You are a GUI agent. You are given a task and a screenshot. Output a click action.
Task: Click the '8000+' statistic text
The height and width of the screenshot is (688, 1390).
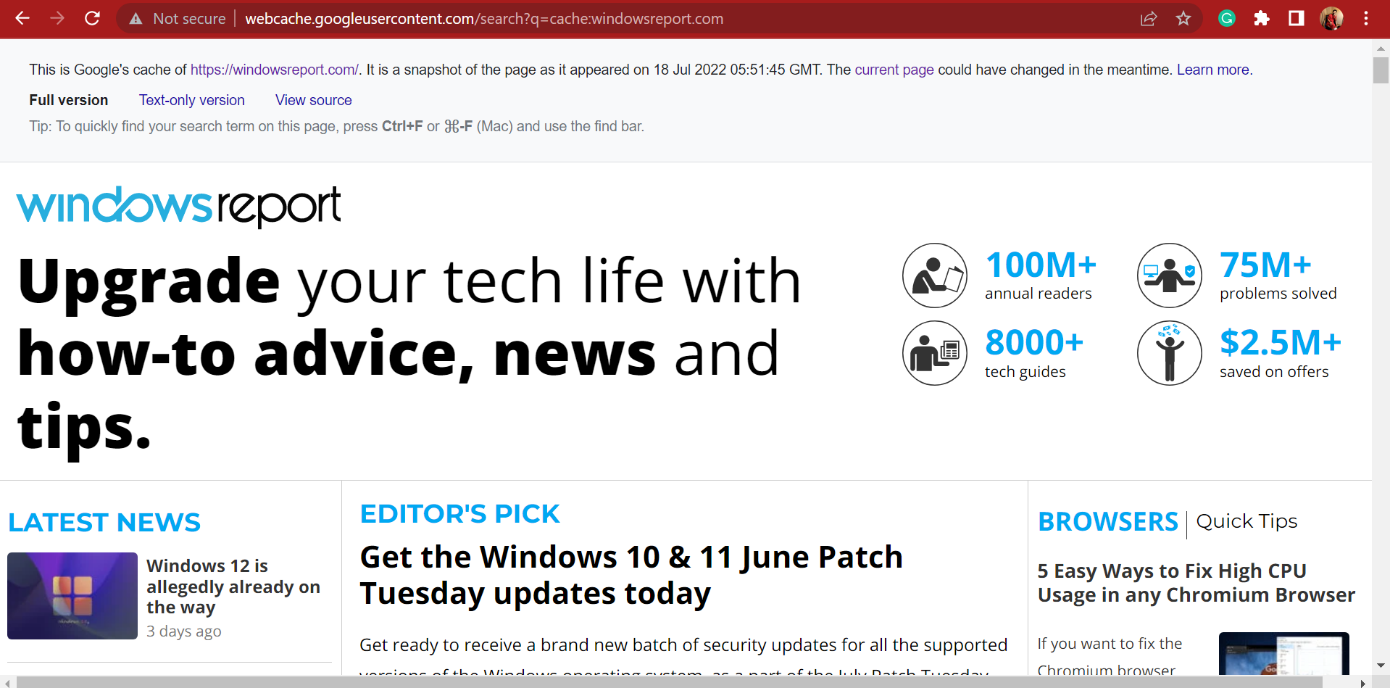[x=1034, y=342]
